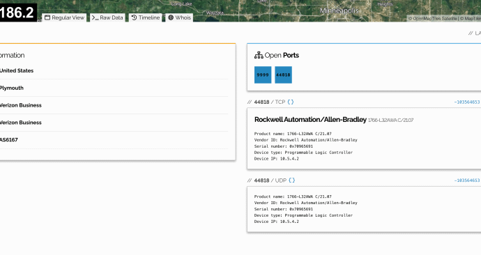
Task: Open the Whois tab
Action: tap(180, 18)
